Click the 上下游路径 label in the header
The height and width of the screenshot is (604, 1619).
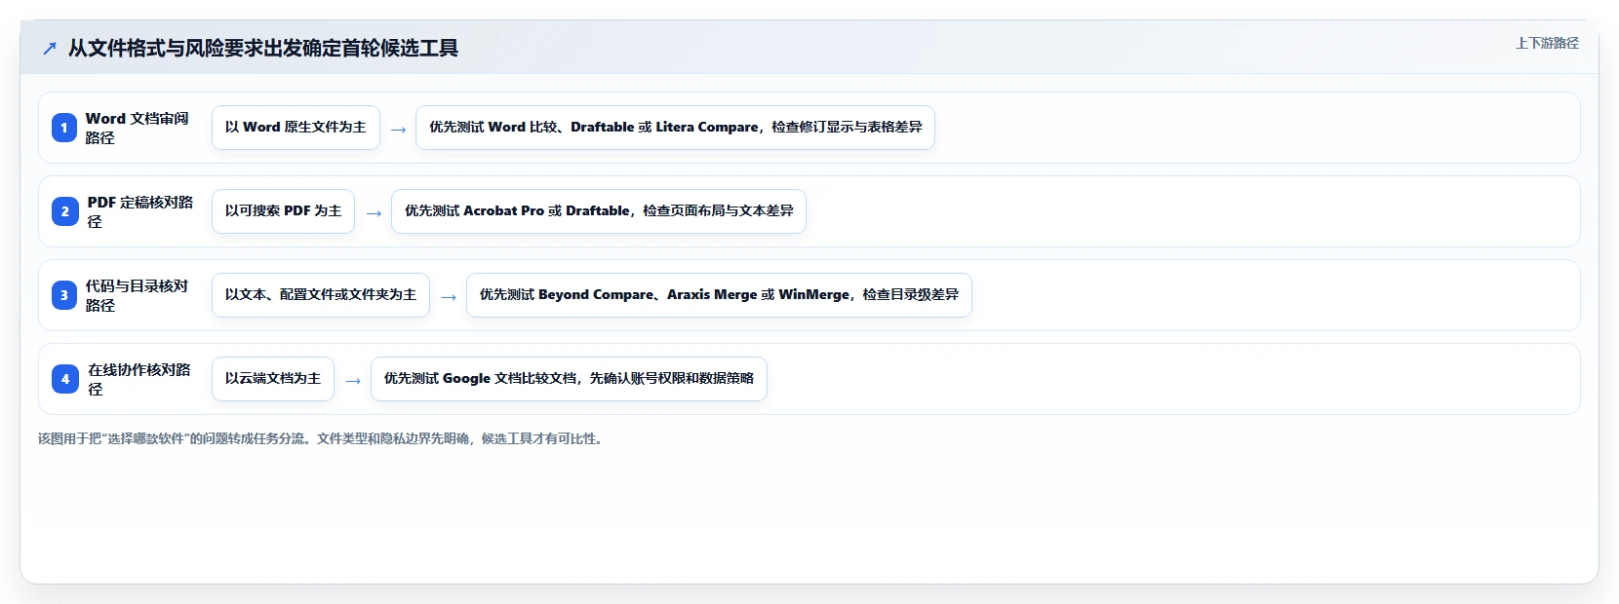[1547, 43]
